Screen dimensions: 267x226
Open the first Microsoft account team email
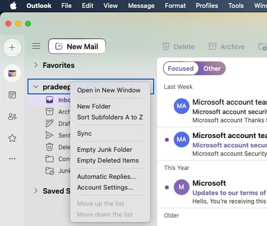(212, 111)
